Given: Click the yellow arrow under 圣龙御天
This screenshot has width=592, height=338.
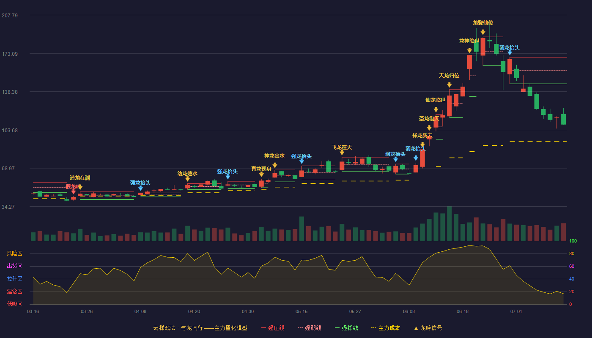Looking at the screenshot, I should coord(429,128).
